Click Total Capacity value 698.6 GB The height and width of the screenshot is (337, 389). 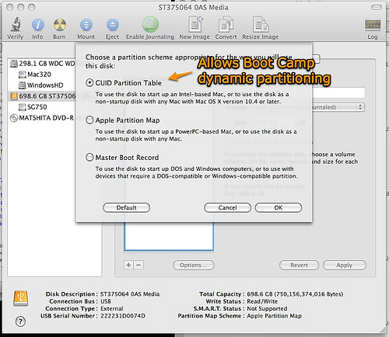coord(295,294)
